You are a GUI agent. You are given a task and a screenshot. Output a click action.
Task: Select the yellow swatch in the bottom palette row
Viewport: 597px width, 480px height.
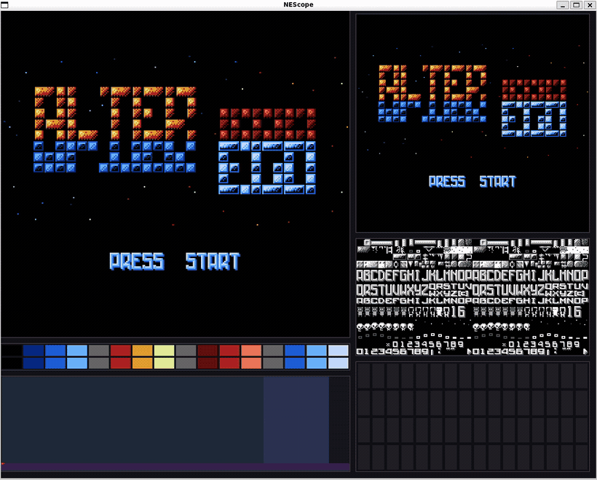(x=164, y=363)
